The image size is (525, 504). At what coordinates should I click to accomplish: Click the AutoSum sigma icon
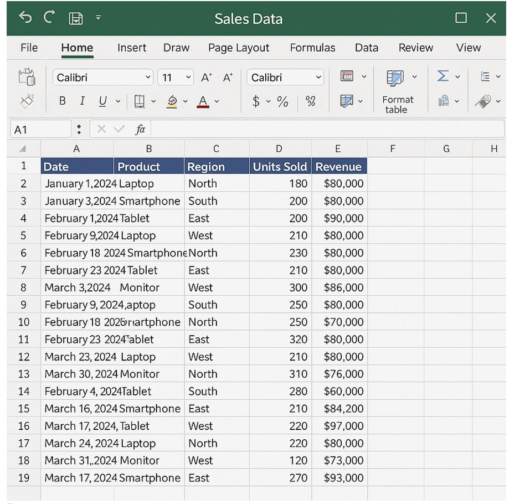click(x=443, y=76)
